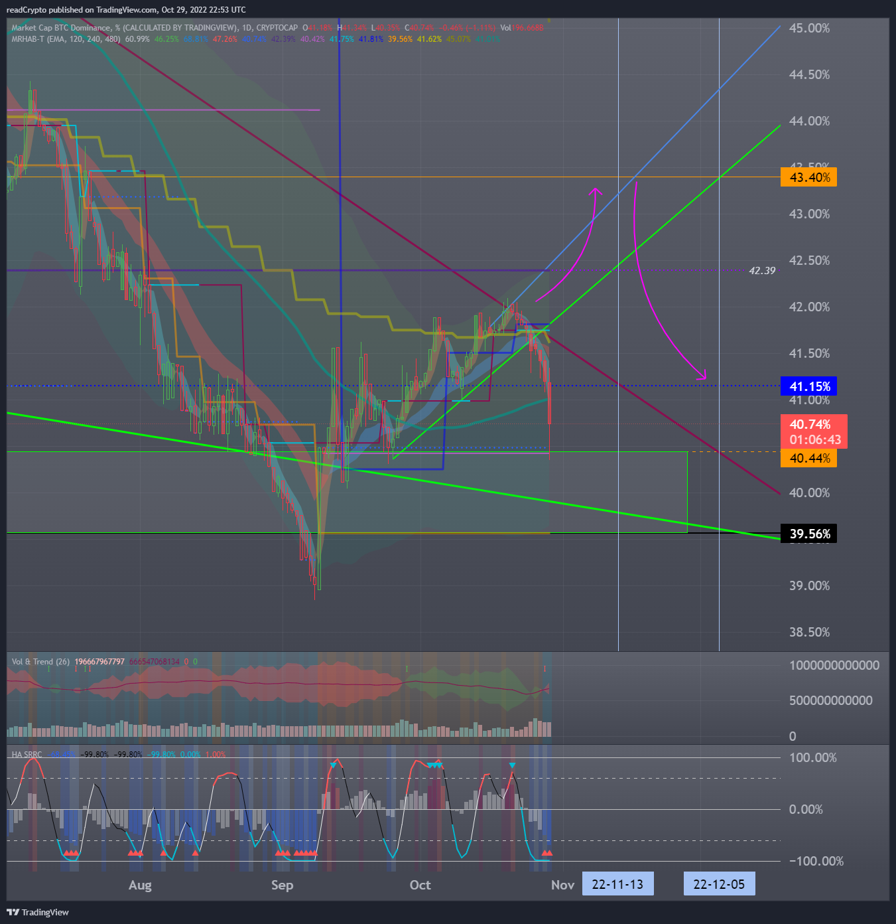This screenshot has height=924, width=896.
Task: Click the 60.99% value in MRHAB-T legend
Action: click(137, 39)
